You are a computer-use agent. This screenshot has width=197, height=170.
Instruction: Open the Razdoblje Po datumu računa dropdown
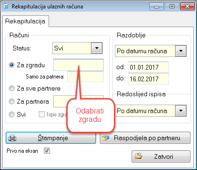181,51
